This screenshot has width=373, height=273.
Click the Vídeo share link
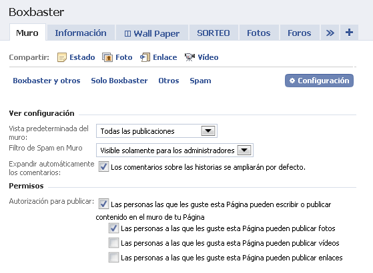pos(208,57)
